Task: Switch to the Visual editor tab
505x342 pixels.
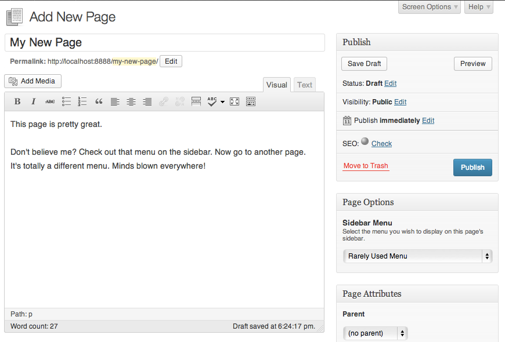Action: [276, 85]
